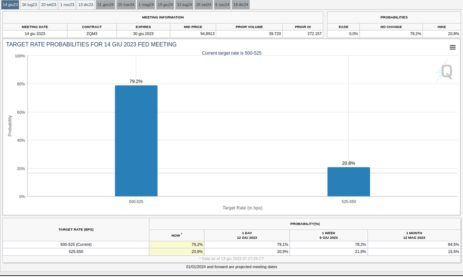Open the 25 set24 meeting tab
463x277 pixels.
[203, 5]
